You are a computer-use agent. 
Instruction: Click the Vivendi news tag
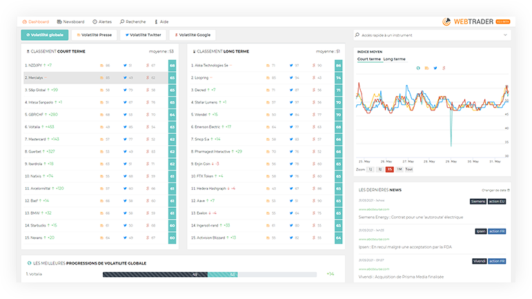479,261
